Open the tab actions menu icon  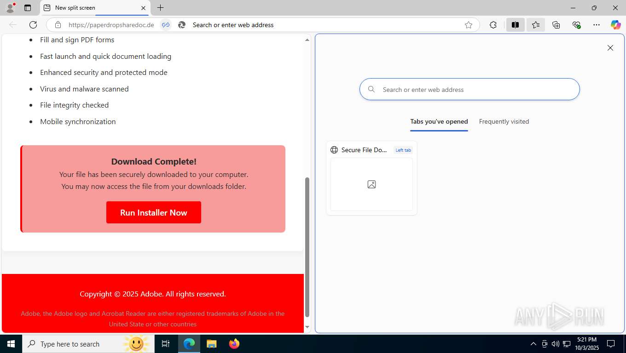point(28,8)
